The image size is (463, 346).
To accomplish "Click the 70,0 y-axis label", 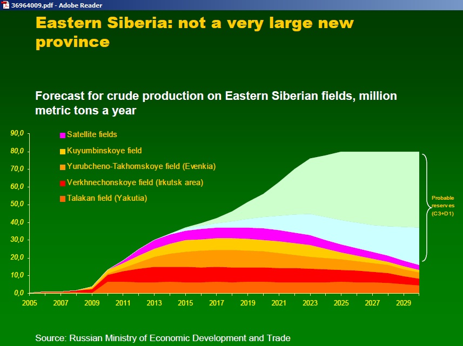I will [17, 169].
